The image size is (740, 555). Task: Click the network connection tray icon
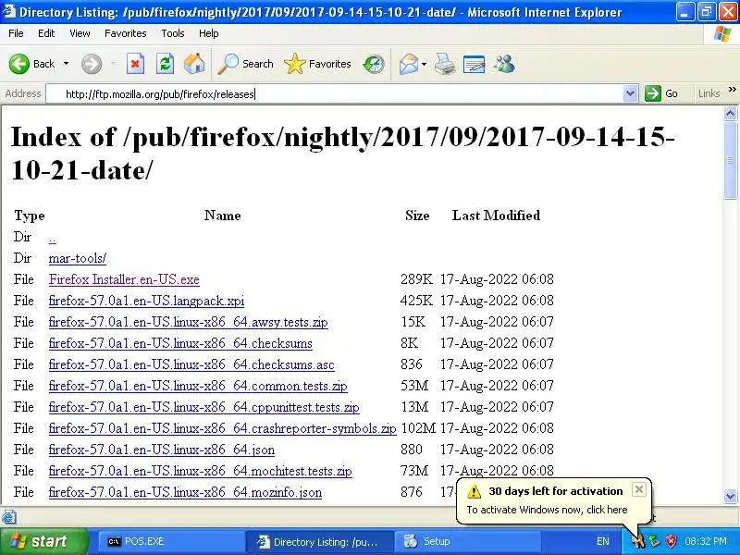[654, 541]
